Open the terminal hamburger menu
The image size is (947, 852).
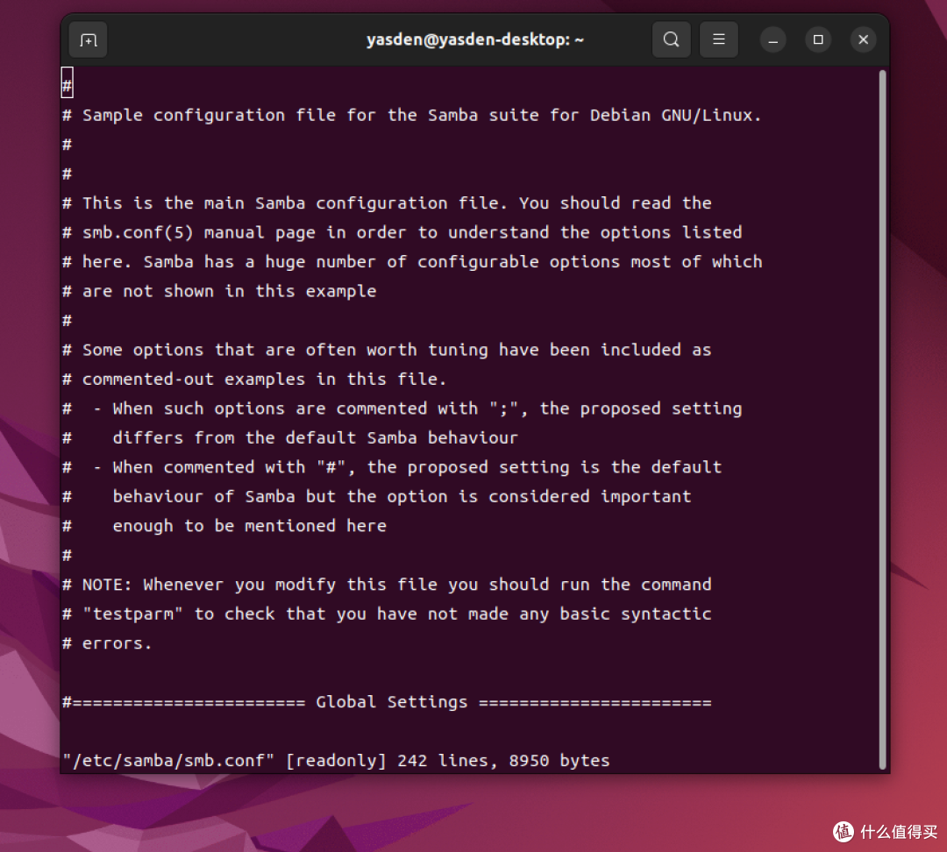point(718,39)
